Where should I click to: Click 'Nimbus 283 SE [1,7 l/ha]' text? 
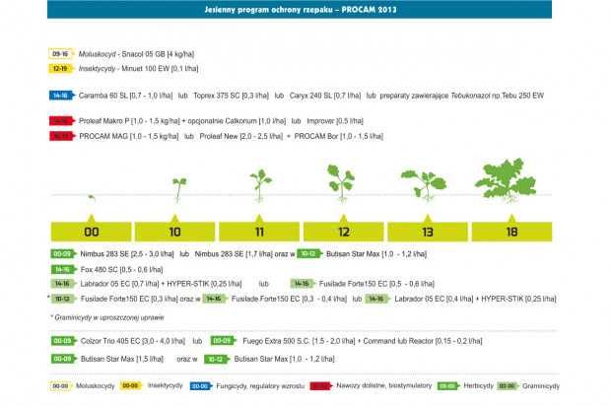234,254
